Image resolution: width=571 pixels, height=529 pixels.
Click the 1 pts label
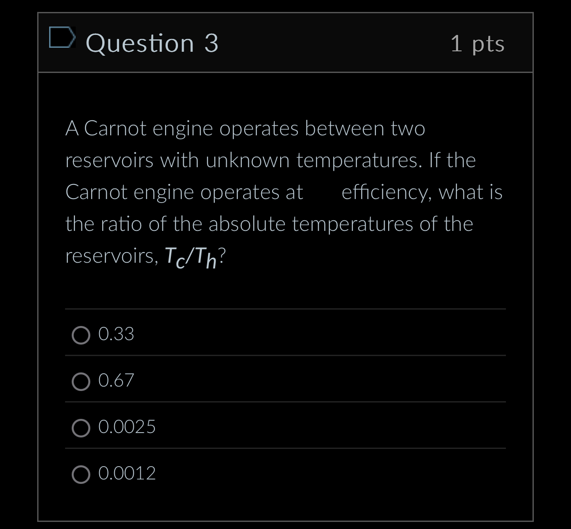(477, 43)
